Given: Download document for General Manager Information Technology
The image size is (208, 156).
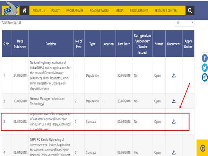Looking at the screenshot, I should click(174, 101).
